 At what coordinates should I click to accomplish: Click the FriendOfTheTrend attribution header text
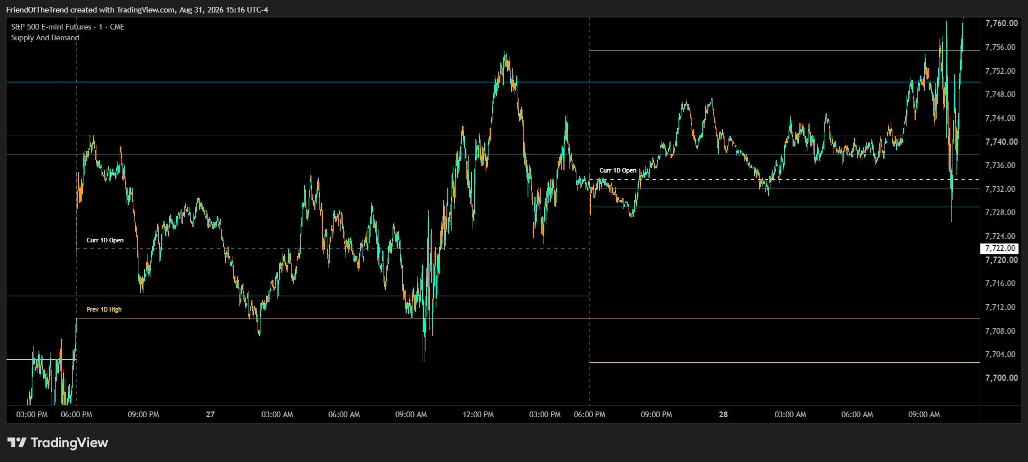(x=137, y=10)
